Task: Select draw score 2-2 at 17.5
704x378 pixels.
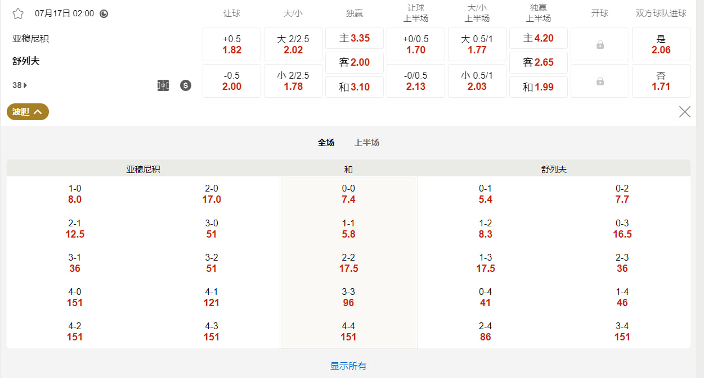Action: tap(348, 263)
